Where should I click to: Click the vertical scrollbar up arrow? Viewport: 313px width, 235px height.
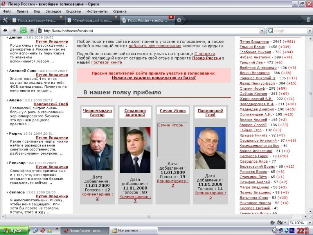coord(310,38)
